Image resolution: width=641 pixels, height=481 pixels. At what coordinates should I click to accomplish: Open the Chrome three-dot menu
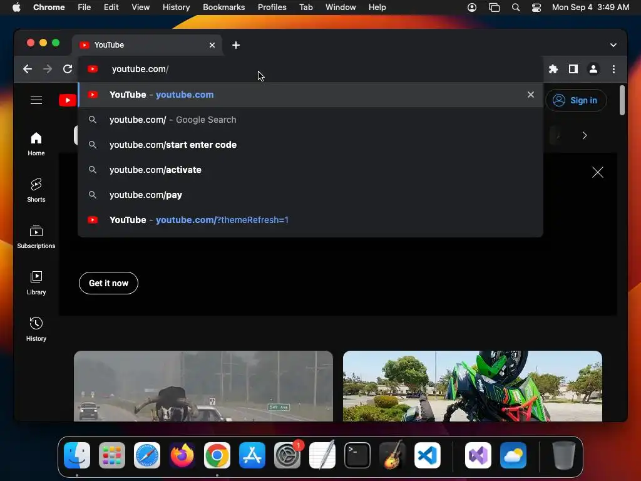613,69
